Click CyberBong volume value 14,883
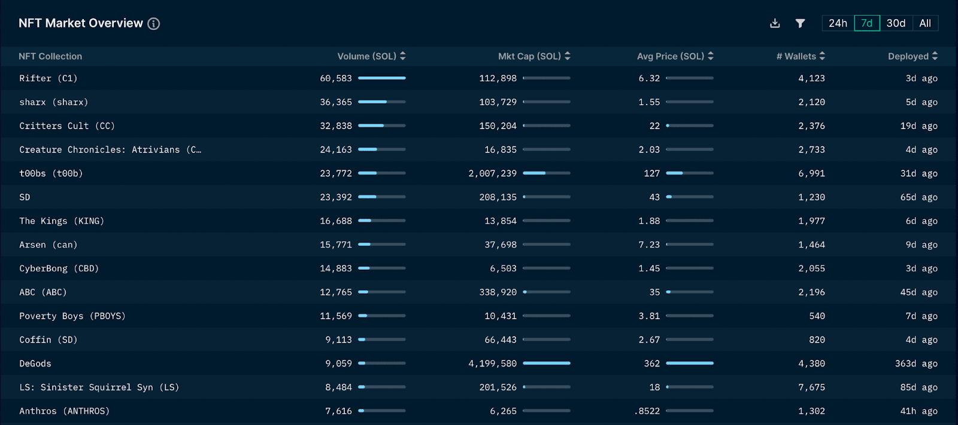958x425 pixels. 336,268
